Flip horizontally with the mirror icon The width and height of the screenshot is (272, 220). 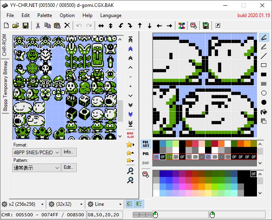point(101,26)
